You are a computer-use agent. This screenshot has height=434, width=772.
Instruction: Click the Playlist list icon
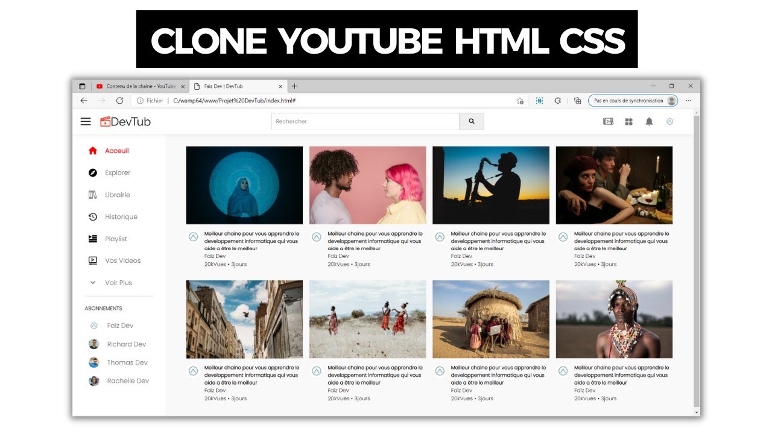coord(93,239)
